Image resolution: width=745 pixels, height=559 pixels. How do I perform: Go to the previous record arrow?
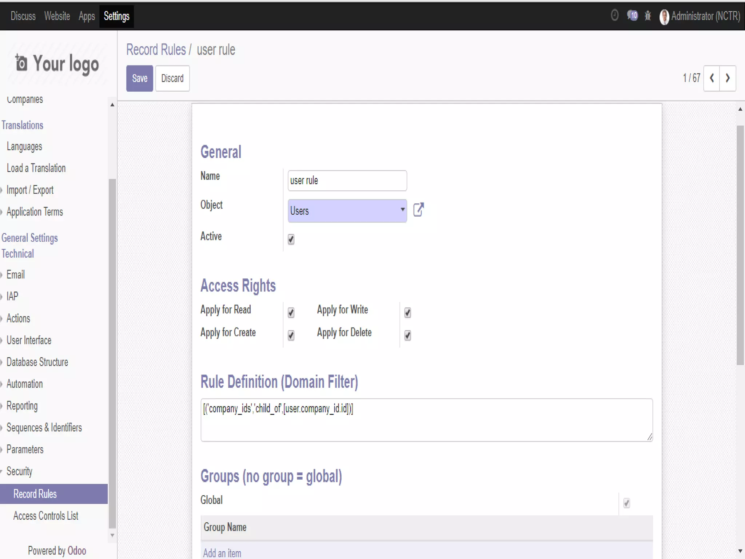click(712, 78)
